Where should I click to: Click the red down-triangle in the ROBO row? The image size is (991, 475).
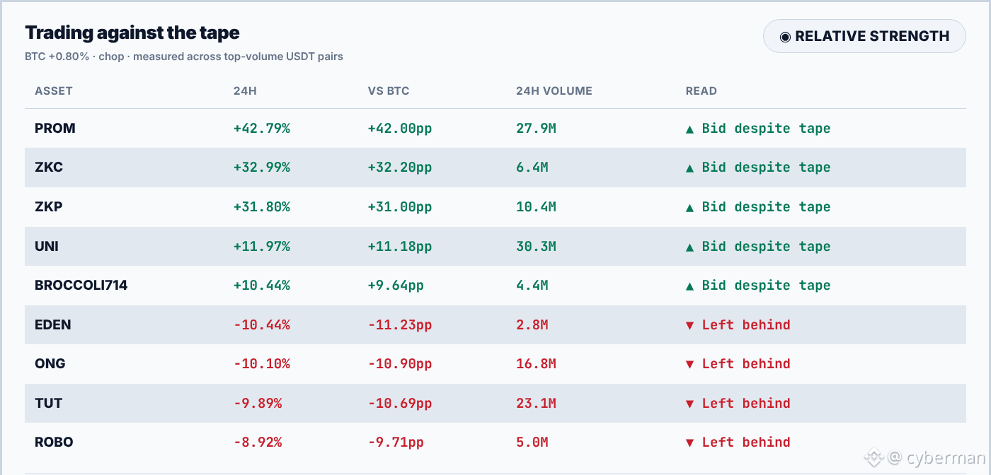click(690, 442)
